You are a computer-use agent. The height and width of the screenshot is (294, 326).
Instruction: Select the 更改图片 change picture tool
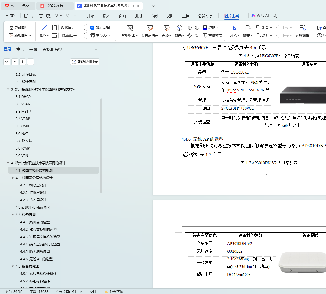[x=18, y=28]
